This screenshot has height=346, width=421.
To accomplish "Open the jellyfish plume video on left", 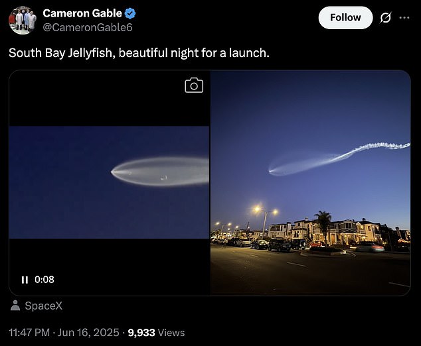I will (x=110, y=182).
